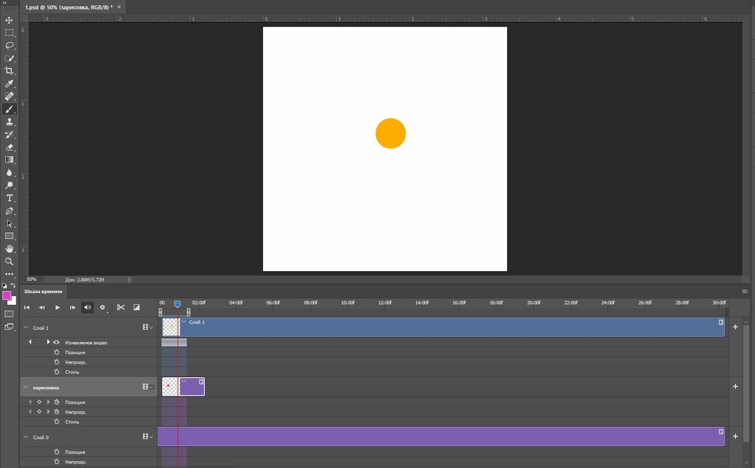Select the Crop tool

tap(9, 71)
